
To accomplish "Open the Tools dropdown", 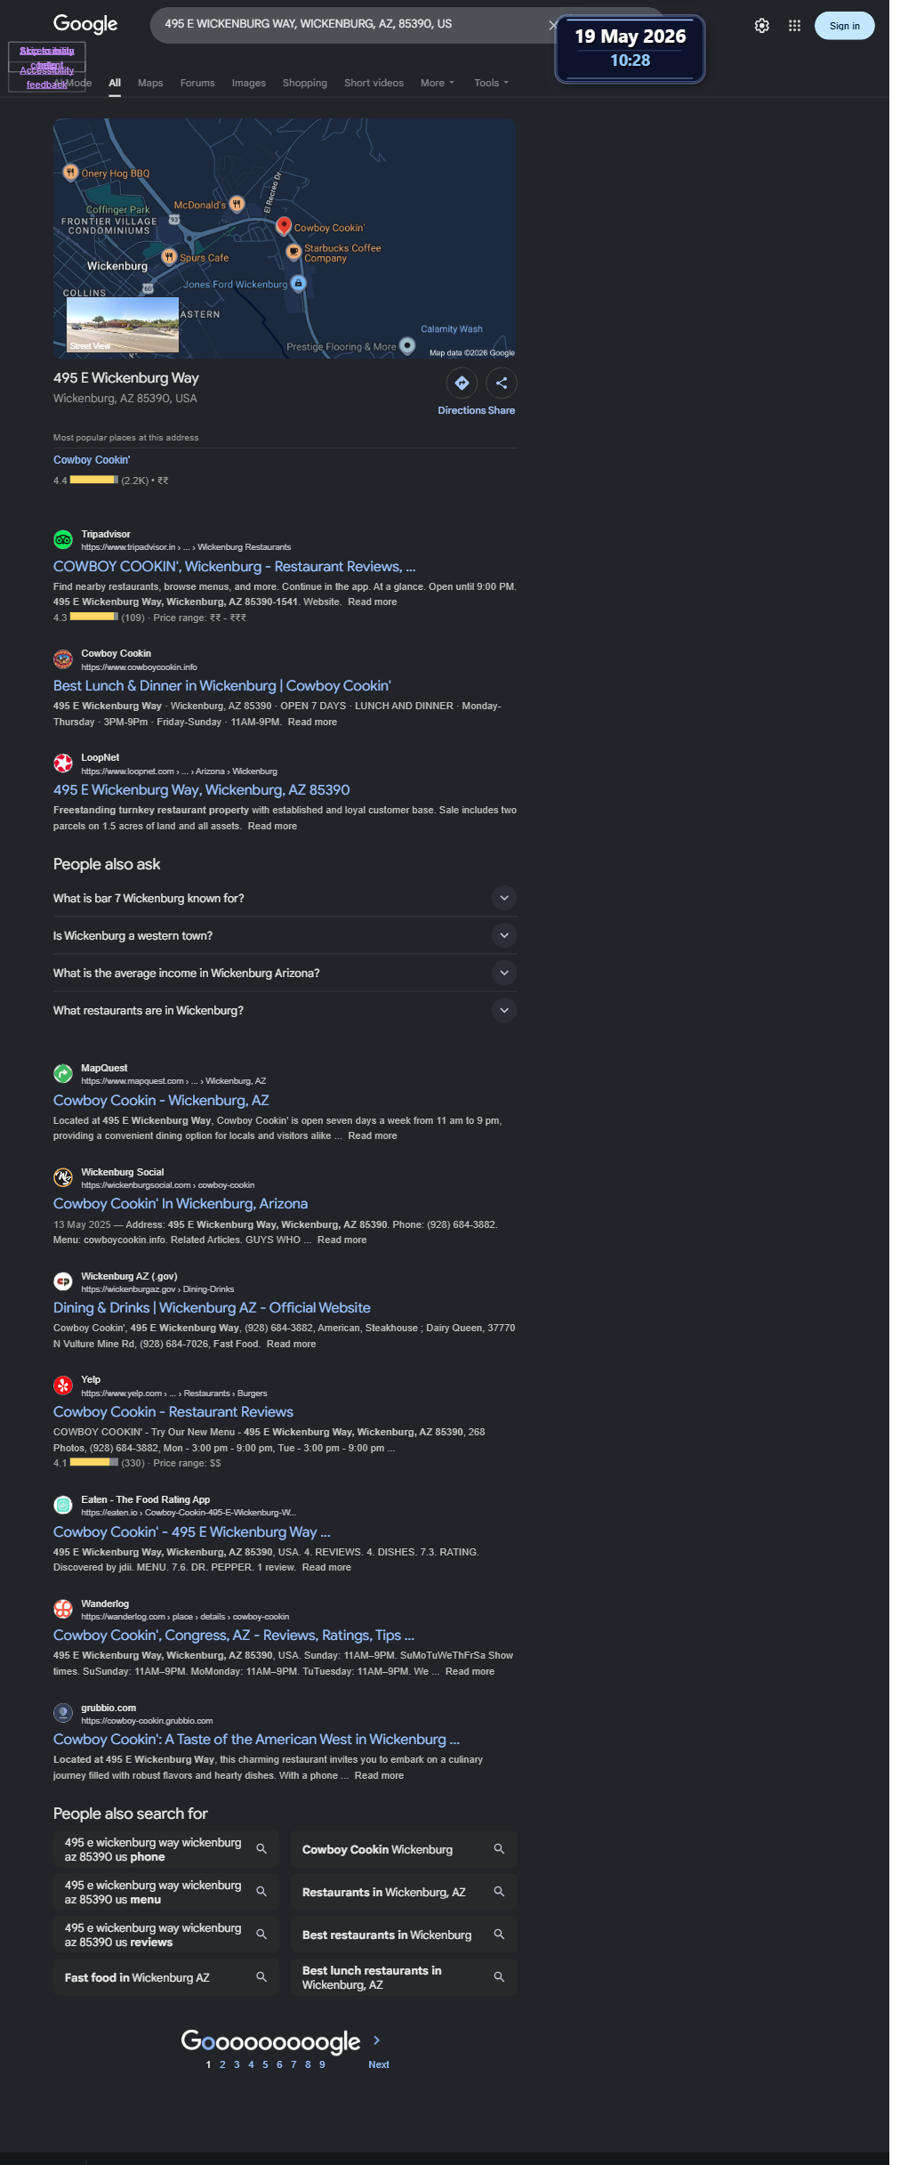I will coord(492,83).
